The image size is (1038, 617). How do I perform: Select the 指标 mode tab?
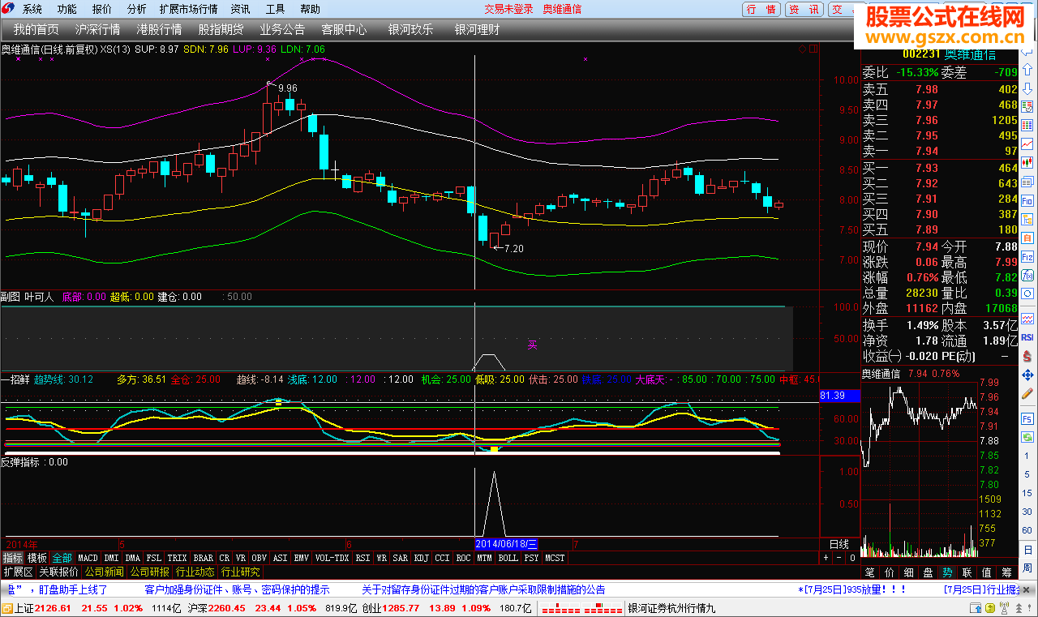[12, 558]
